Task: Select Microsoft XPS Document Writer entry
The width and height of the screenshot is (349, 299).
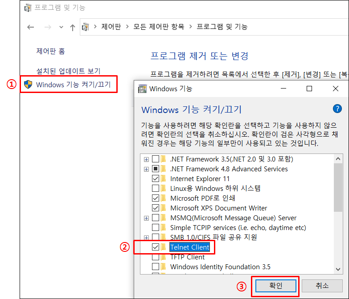Action: (x=218, y=208)
